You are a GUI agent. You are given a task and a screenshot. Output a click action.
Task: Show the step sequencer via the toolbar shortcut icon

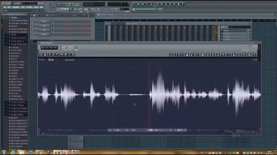click(138, 4)
